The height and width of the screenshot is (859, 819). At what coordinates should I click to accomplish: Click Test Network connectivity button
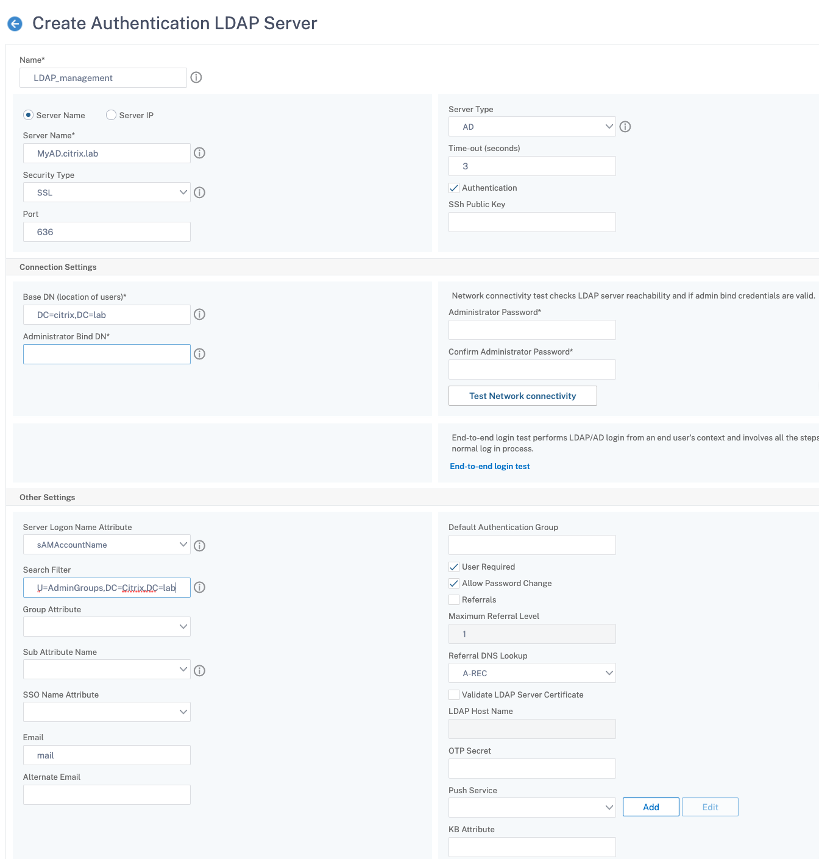tap(523, 396)
